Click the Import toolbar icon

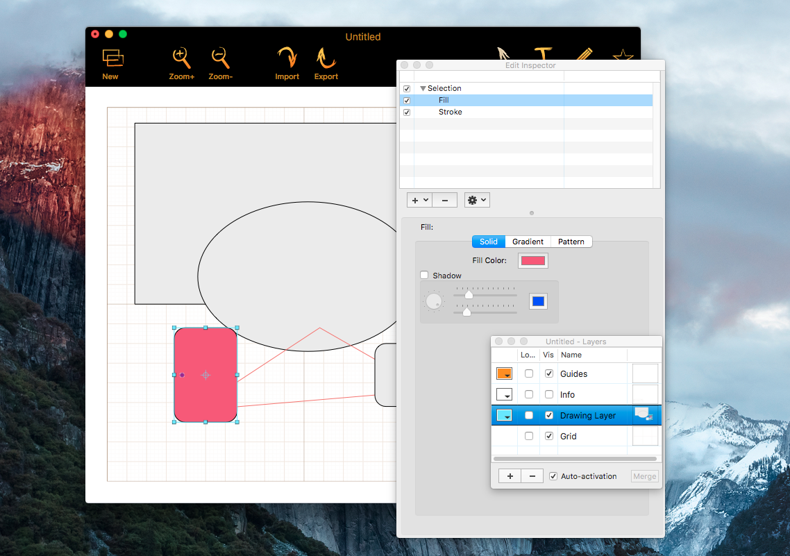287,58
